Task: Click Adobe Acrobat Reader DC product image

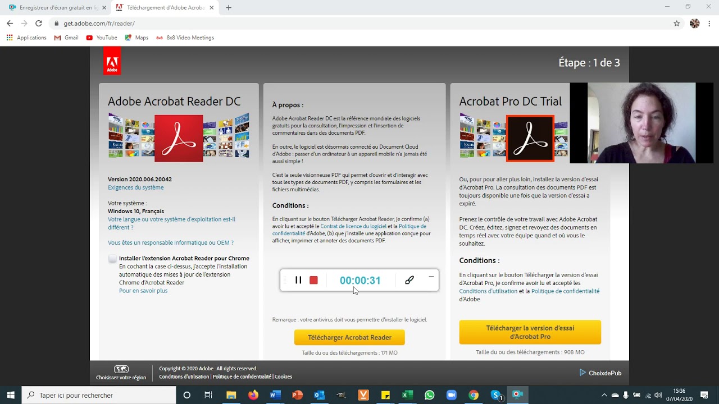Action: (x=179, y=138)
